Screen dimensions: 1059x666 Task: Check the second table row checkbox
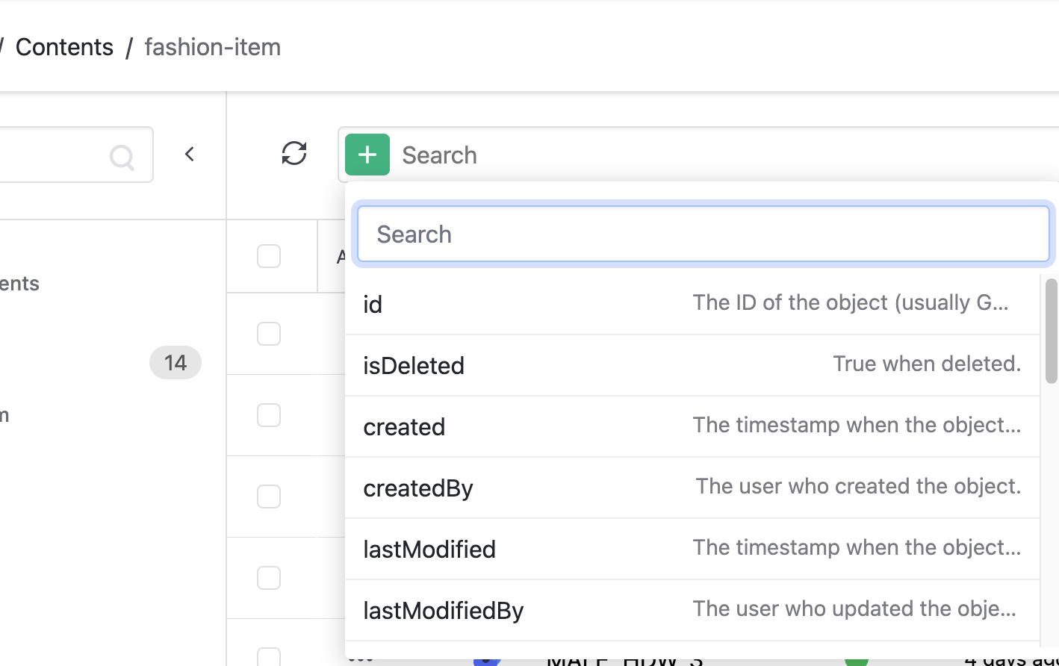[269, 415]
